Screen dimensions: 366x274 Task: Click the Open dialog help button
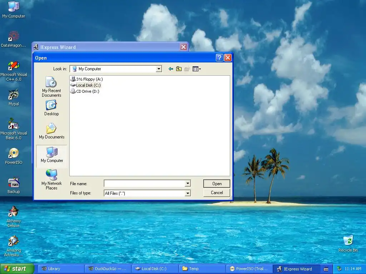[x=219, y=57]
